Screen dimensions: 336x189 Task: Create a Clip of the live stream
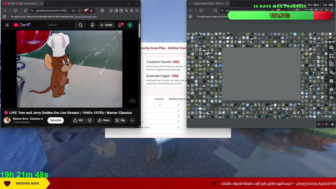(120, 120)
